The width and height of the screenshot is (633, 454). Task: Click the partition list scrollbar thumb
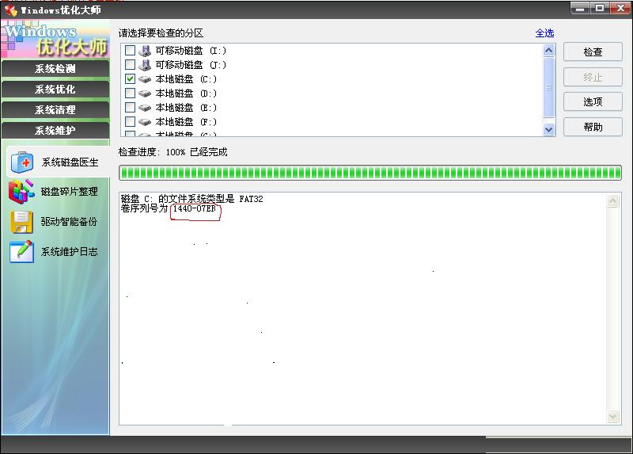(548, 87)
